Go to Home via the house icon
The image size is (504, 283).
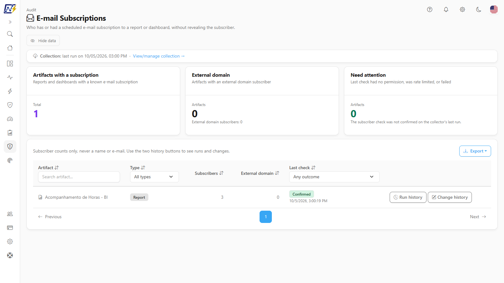point(10,48)
